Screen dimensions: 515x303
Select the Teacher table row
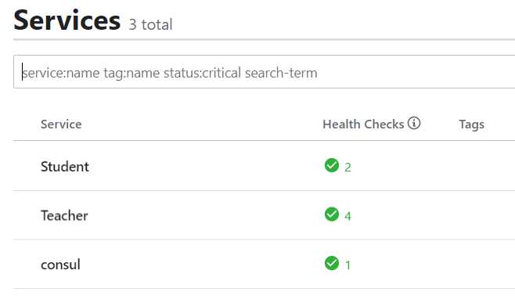click(x=264, y=215)
